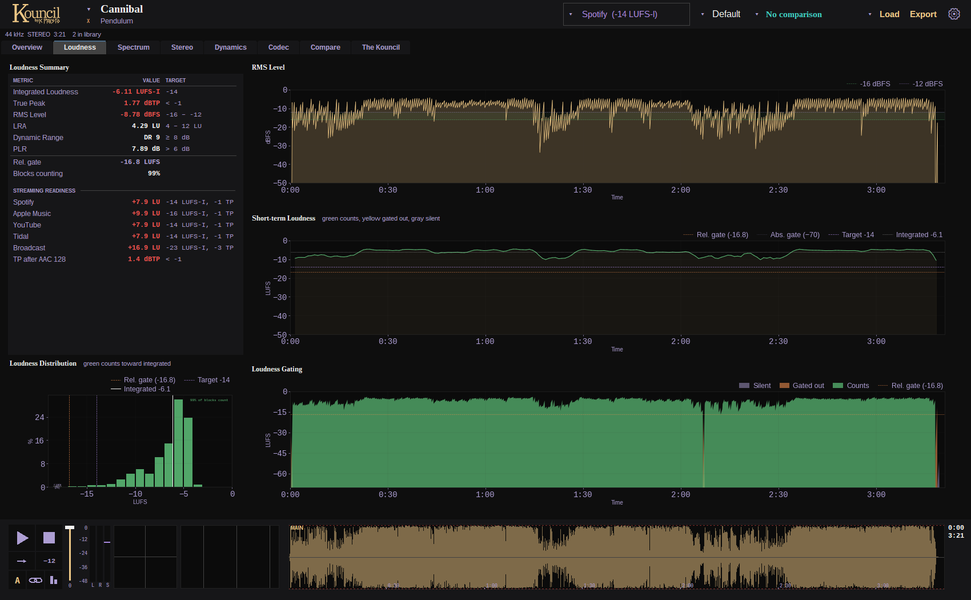Screen dimensions: 971x600
Task: Toggle the A track selector icon
Action: click(17, 581)
